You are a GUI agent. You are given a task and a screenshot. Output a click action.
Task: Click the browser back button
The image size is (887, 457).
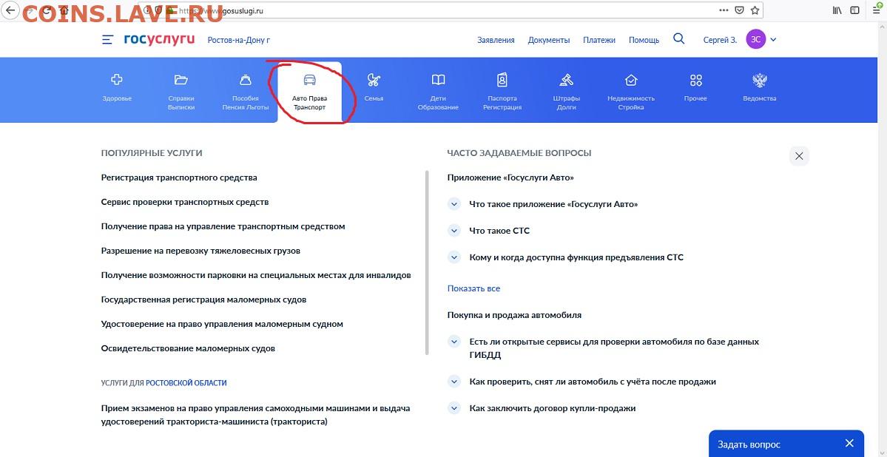pos(11,10)
